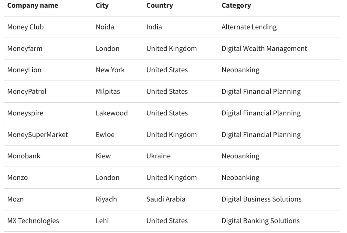Click the Digital Business Solutions category

261,199
